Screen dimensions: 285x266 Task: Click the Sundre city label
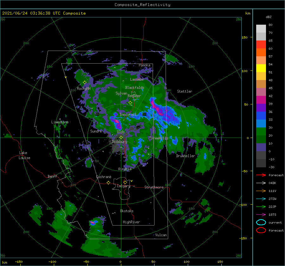click(x=96, y=131)
